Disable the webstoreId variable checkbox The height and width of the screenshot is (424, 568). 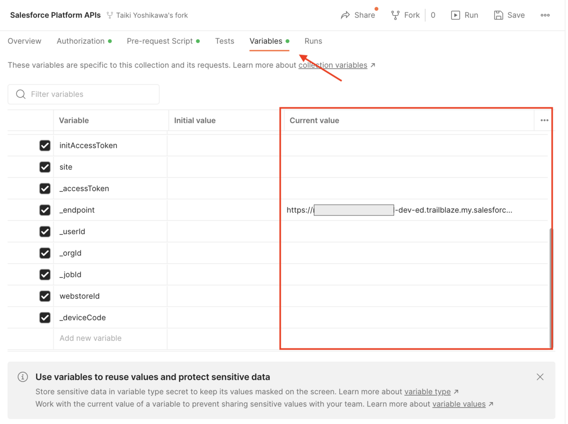tap(45, 296)
